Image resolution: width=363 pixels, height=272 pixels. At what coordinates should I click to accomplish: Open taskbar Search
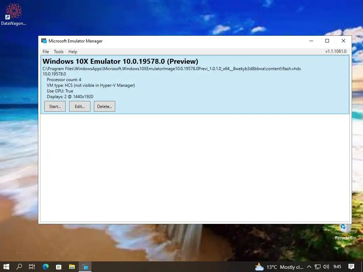(19, 267)
